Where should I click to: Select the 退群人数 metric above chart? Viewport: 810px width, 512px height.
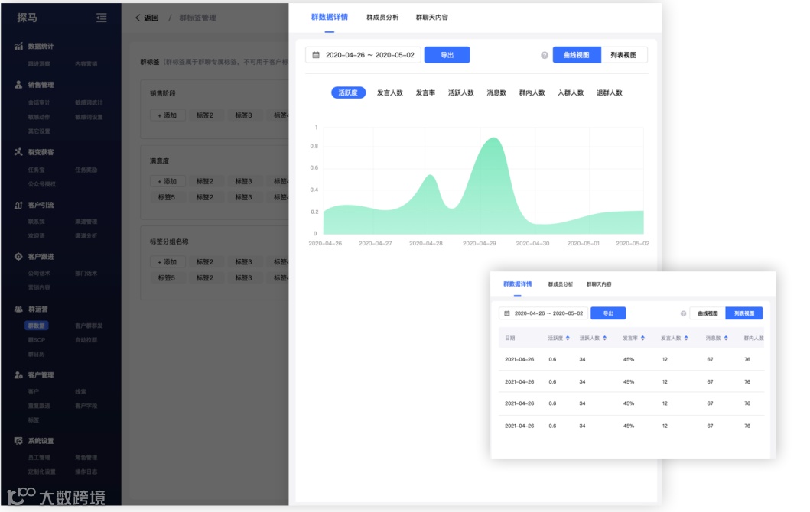point(610,93)
